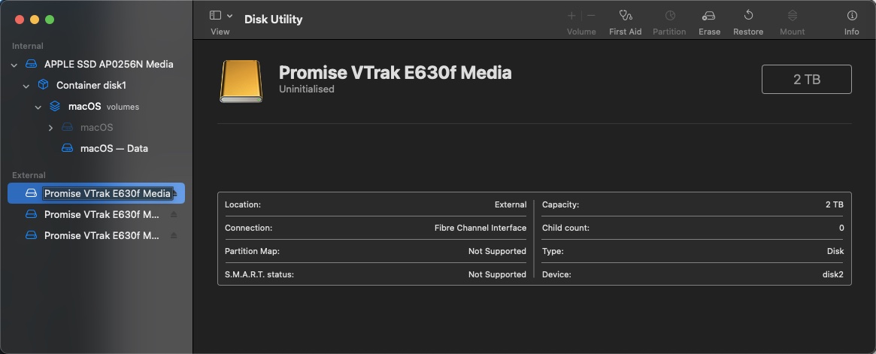The image size is (876, 354).
Task: Click the Partition pie icon
Action: click(x=669, y=16)
